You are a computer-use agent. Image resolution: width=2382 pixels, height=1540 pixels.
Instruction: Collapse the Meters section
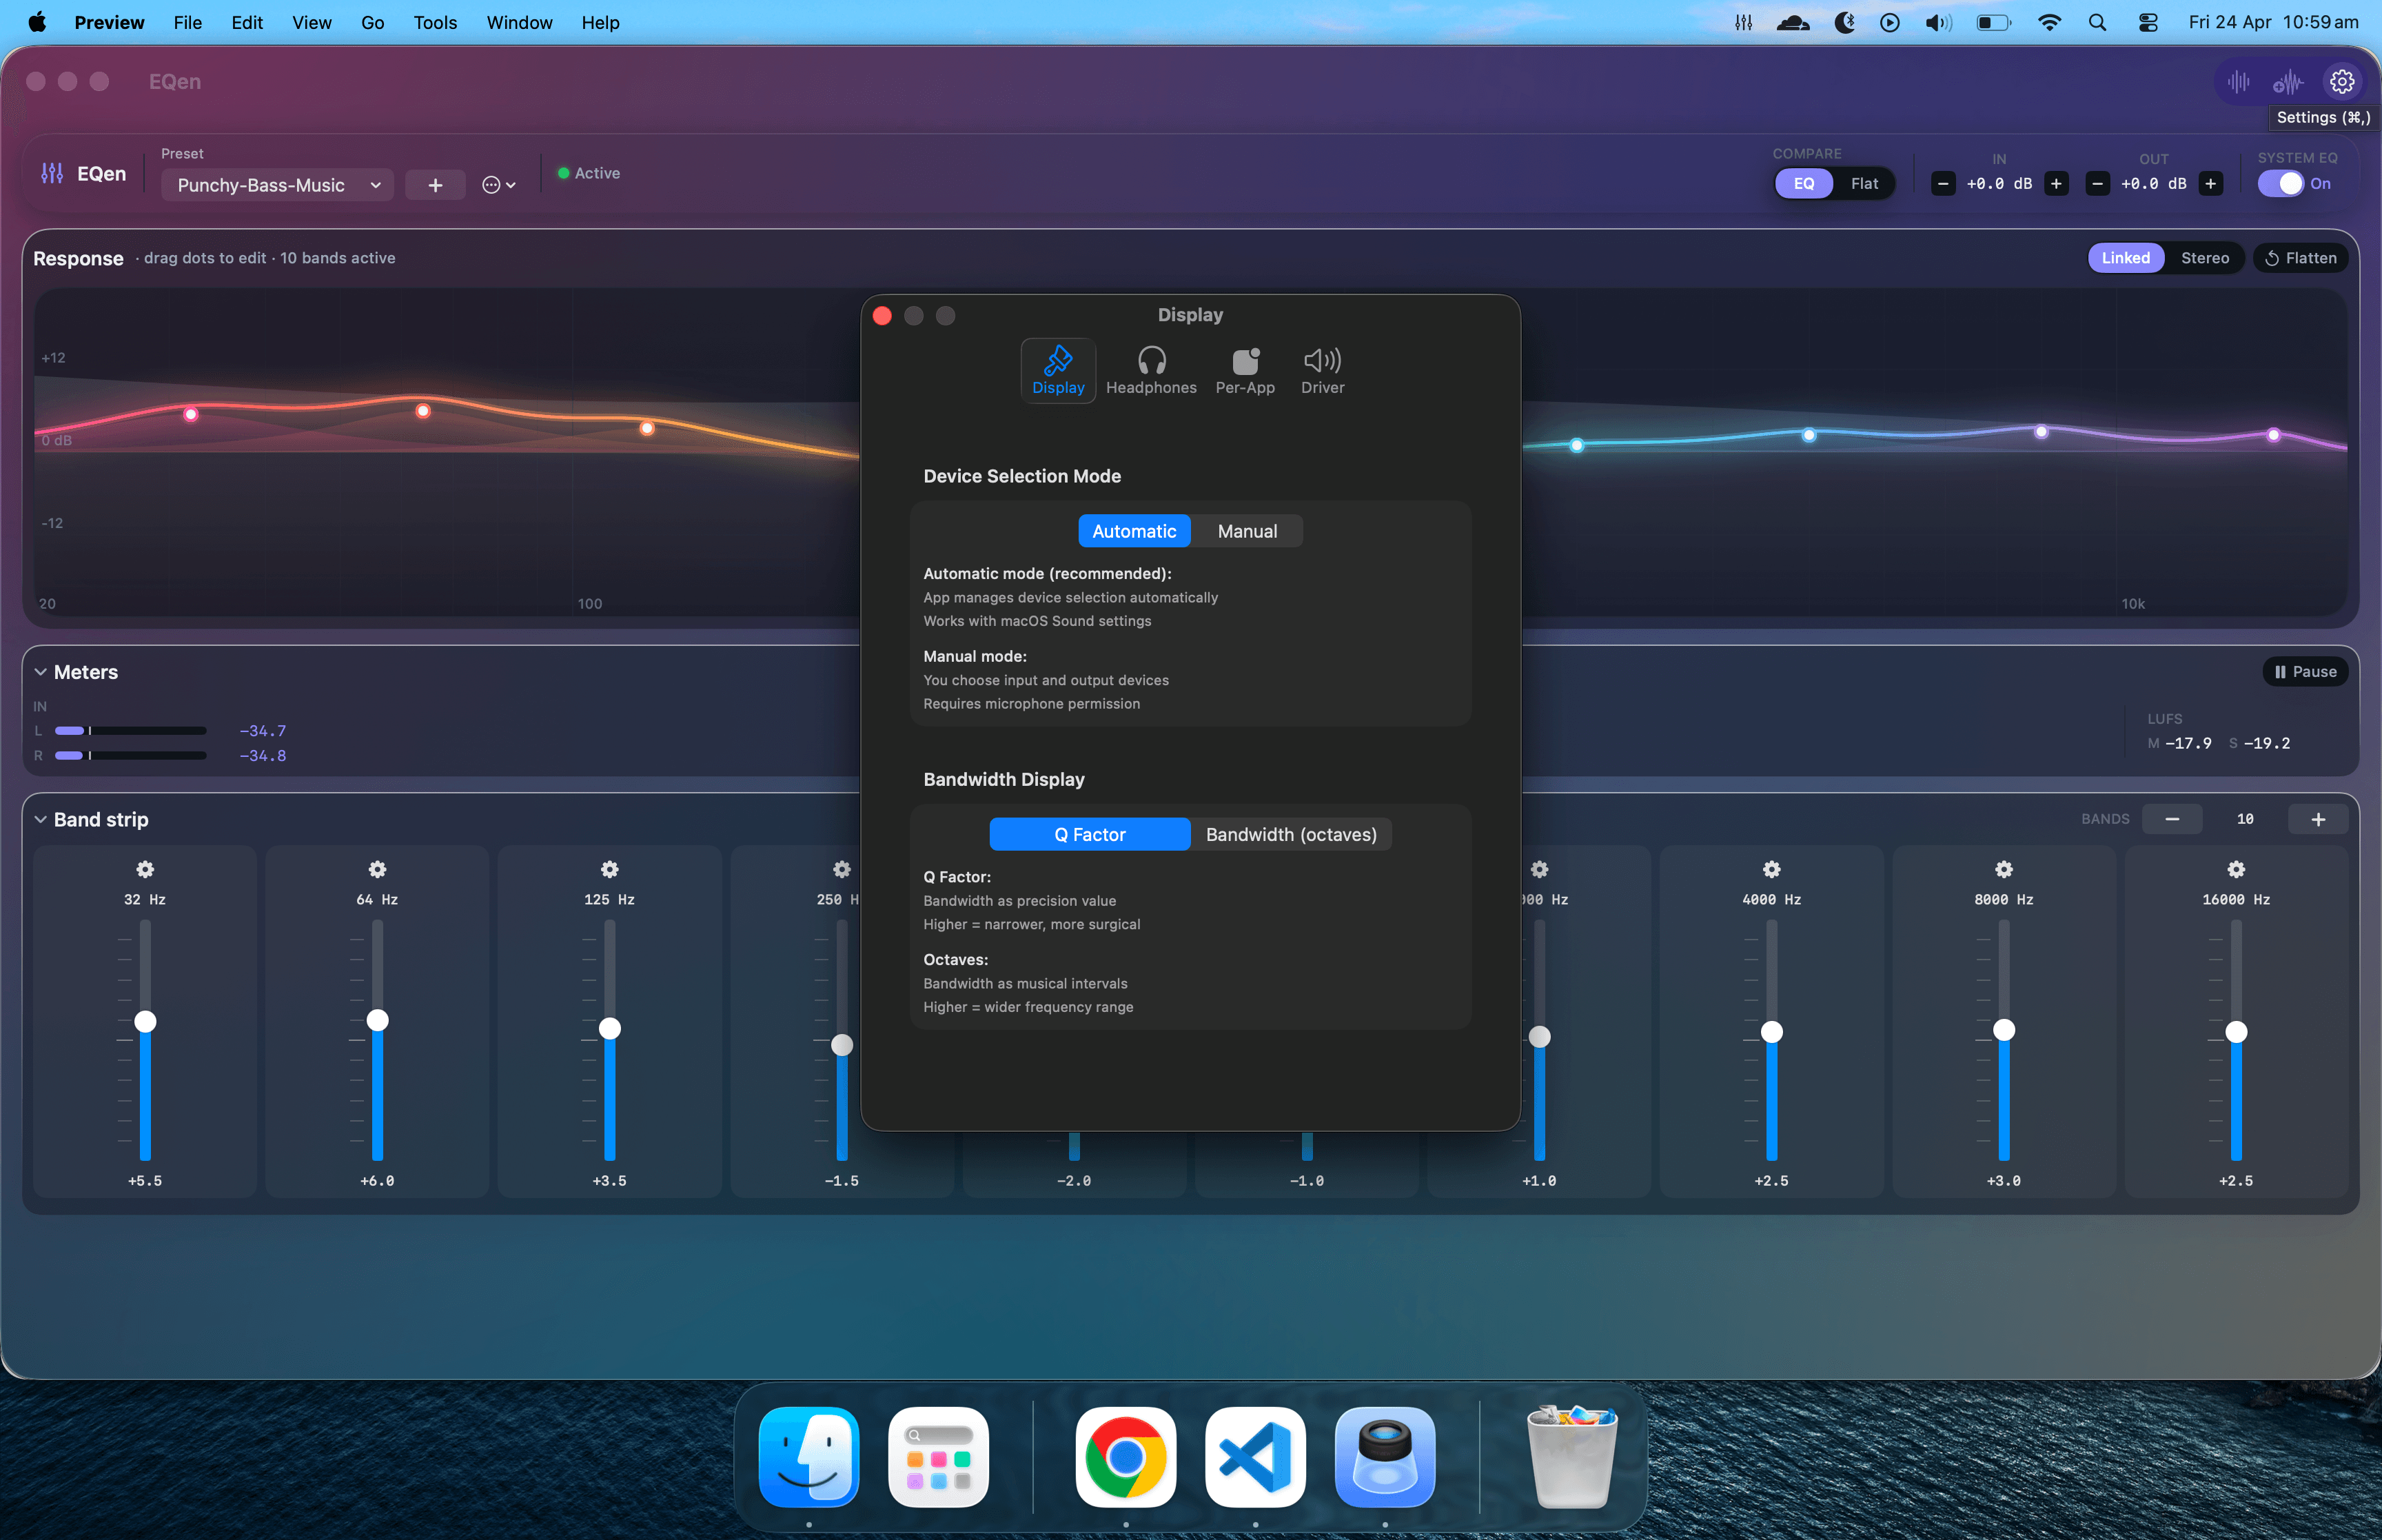pos(41,672)
